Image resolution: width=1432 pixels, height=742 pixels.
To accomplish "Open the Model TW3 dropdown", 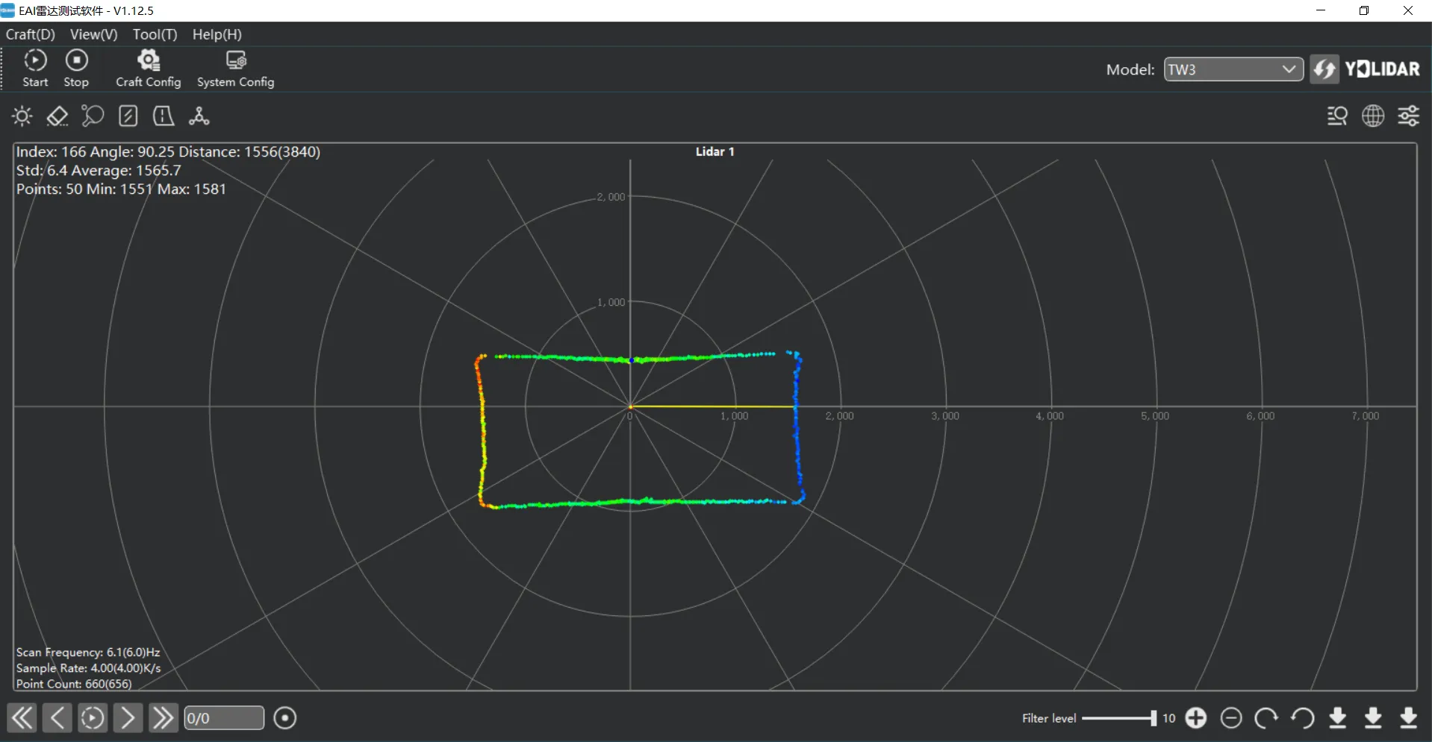I will (x=1233, y=69).
